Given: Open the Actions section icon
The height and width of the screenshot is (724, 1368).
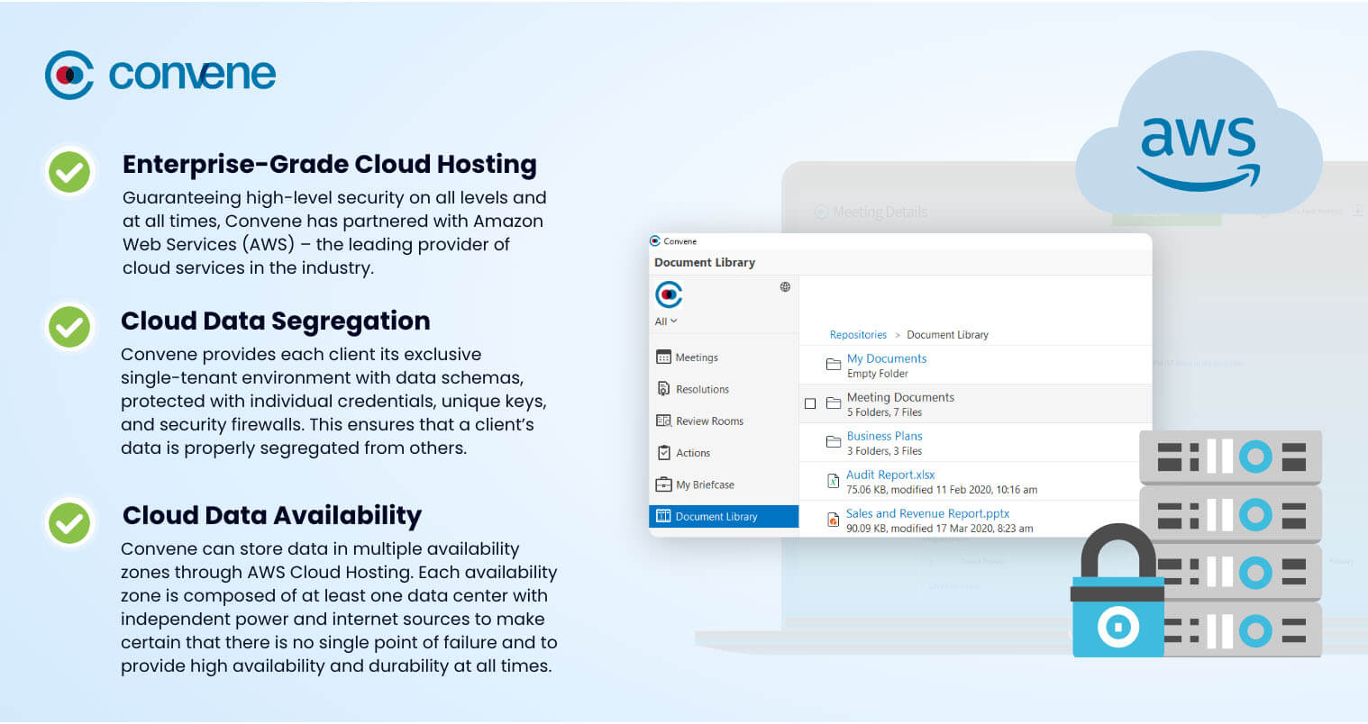Looking at the screenshot, I should point(662,452).
